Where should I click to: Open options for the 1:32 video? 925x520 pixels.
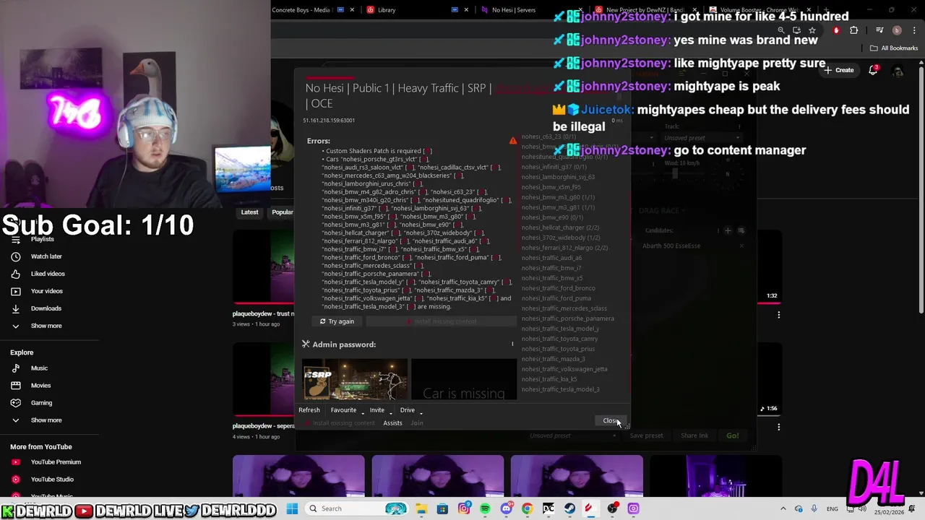778,314
